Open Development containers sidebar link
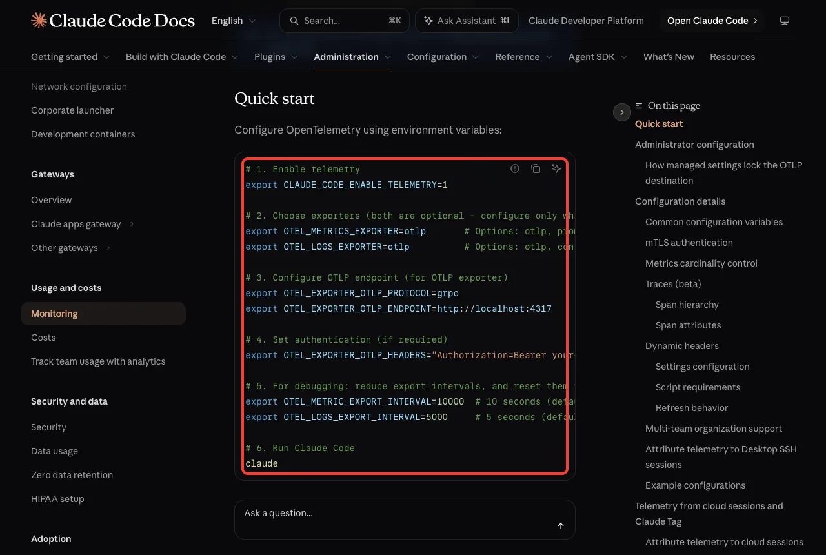The width and height of the screenshot is (826, 555). tap(83, 134)
